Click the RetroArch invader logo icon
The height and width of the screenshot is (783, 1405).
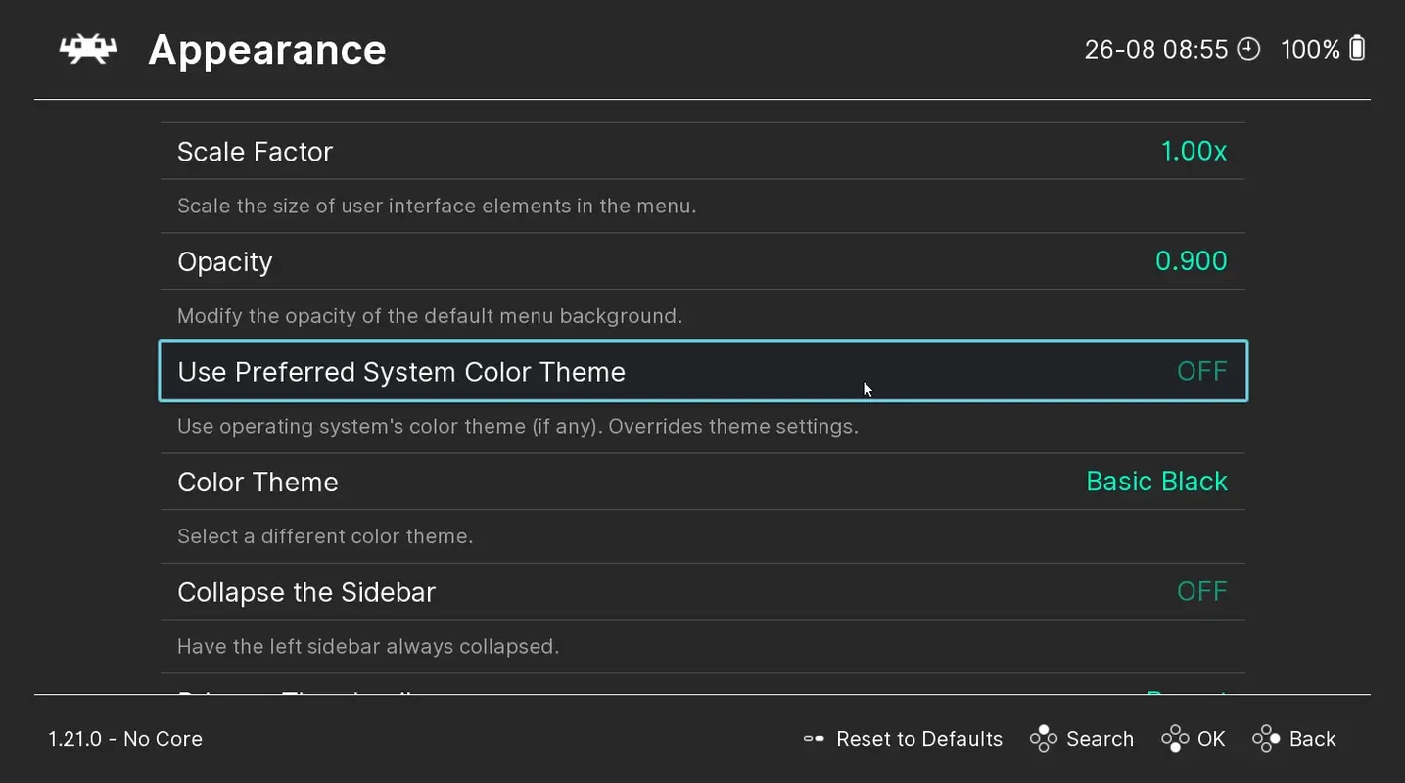click(x=88, y=50)
